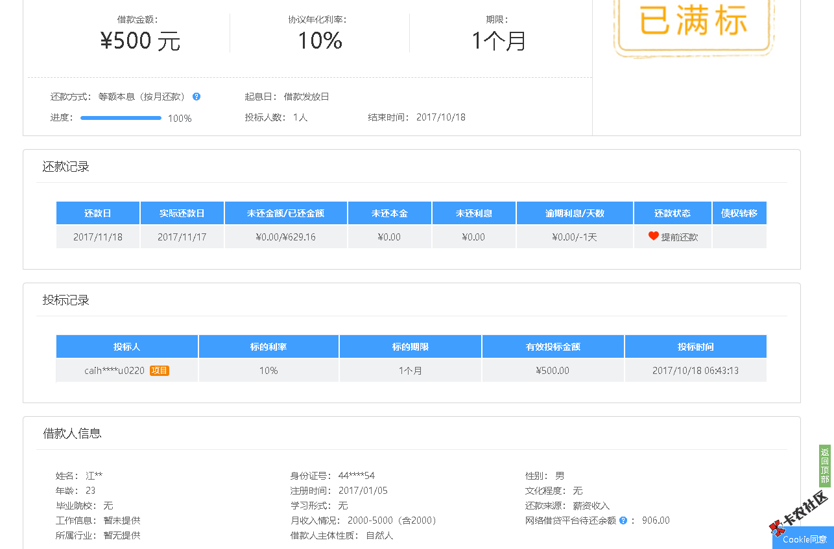Click the ¥0.00/-1天 cell
The width and height of the screenshot is (834, 549).
tap(575, 237)
